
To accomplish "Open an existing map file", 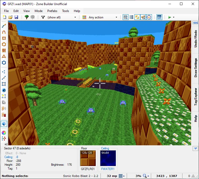I will click(x=10, y=17).
